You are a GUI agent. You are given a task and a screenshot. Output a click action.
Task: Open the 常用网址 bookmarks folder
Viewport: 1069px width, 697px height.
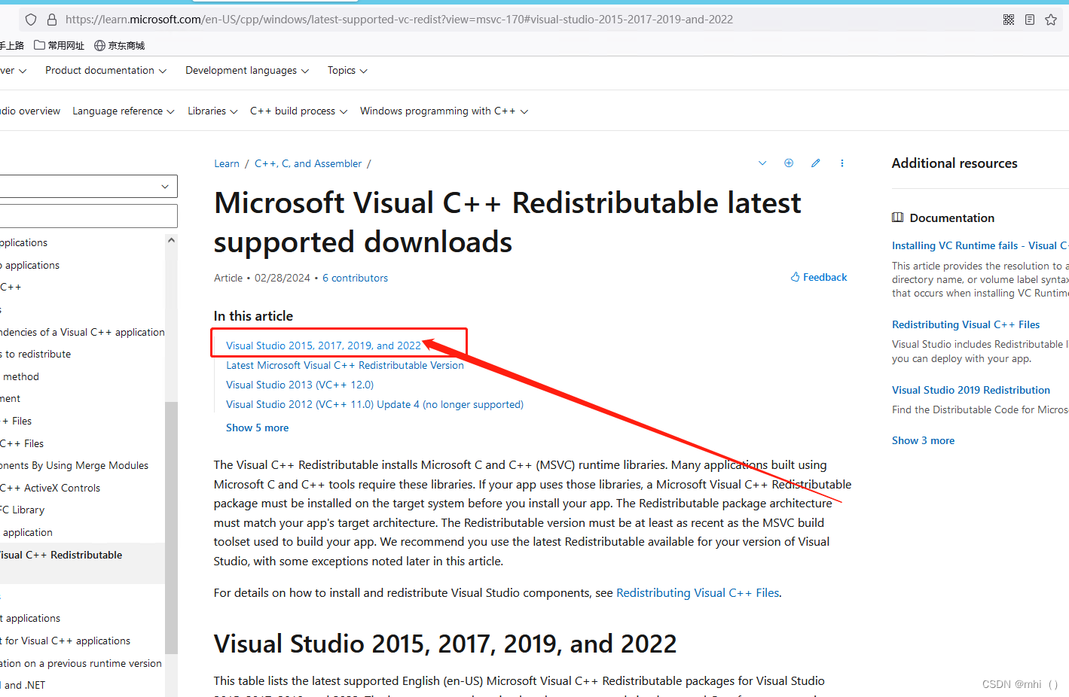[60, 45]
